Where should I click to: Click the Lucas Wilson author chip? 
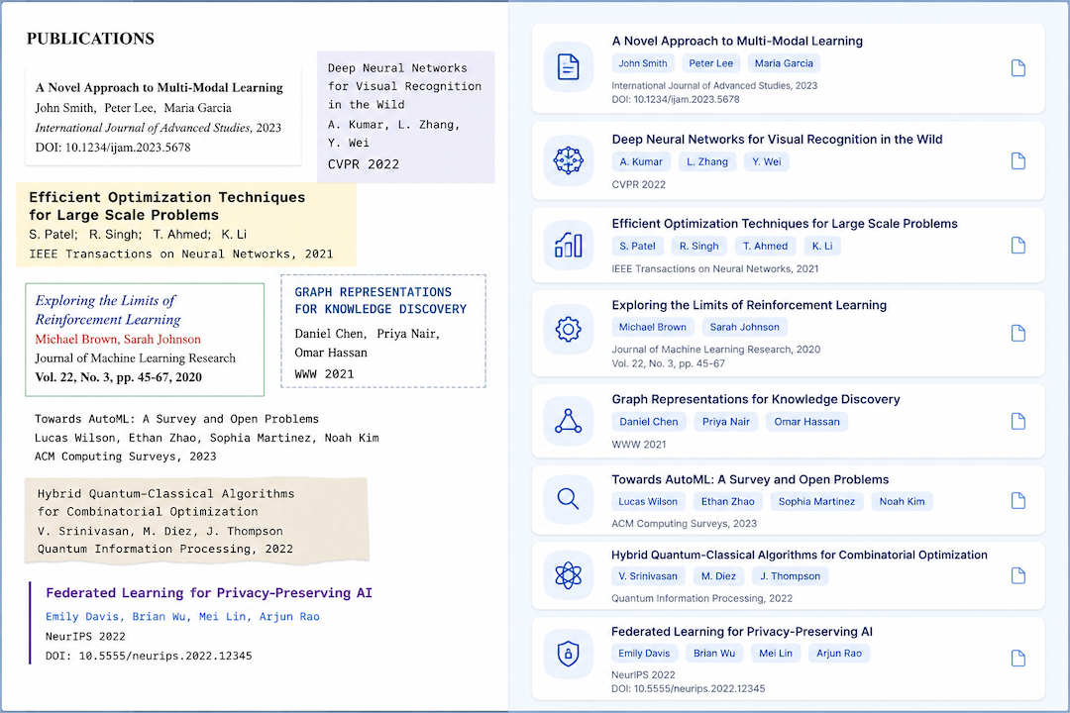(648, 501)
